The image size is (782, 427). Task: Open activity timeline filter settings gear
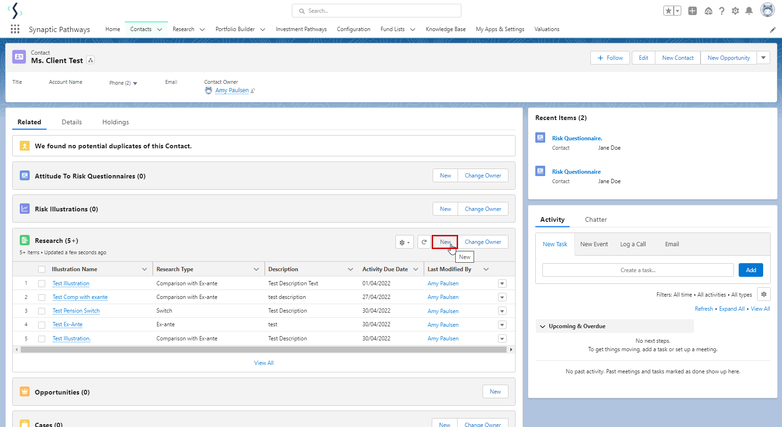point(764,294)
